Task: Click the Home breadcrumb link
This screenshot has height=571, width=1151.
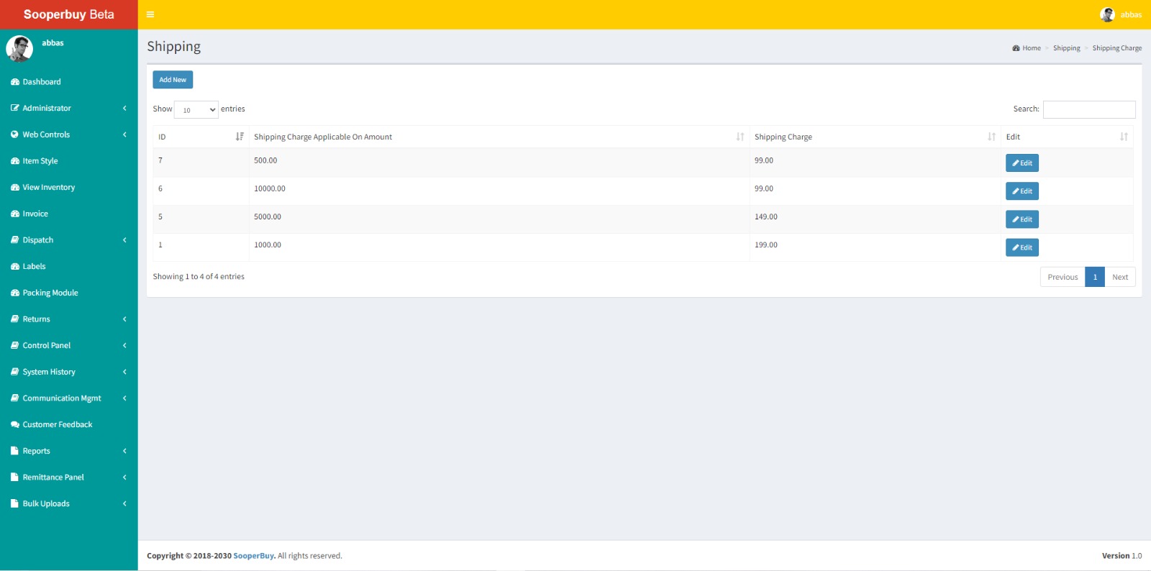Action: tap(1031, 48)
